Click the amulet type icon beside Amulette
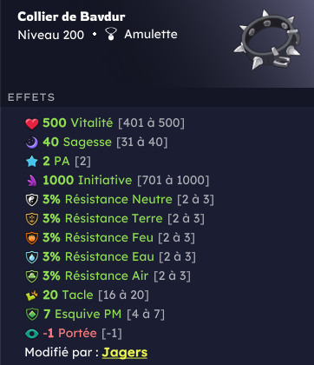The width and height of the screenshot is (314, 365). point(111,34)
